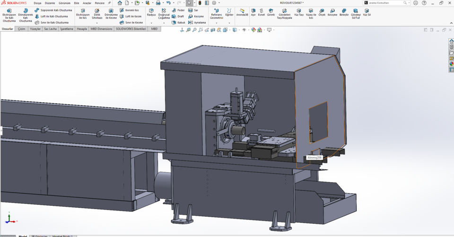The height and width of the screenshot is (237, 454).
Task: Click the Ölçek scale tool
Action: tap(322, 12)
